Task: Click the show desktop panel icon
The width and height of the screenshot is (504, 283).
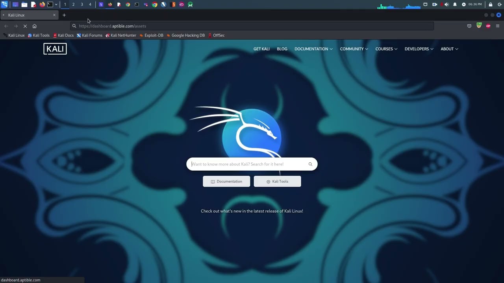Action: pos(15,4)
